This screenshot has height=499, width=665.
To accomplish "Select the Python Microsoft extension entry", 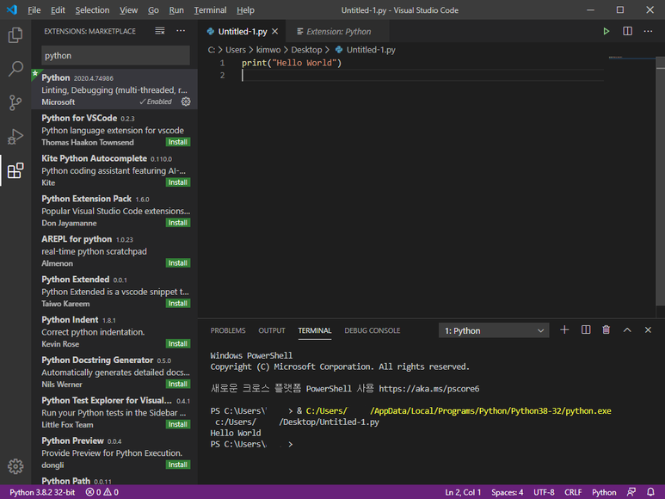I will pos(114,89).
